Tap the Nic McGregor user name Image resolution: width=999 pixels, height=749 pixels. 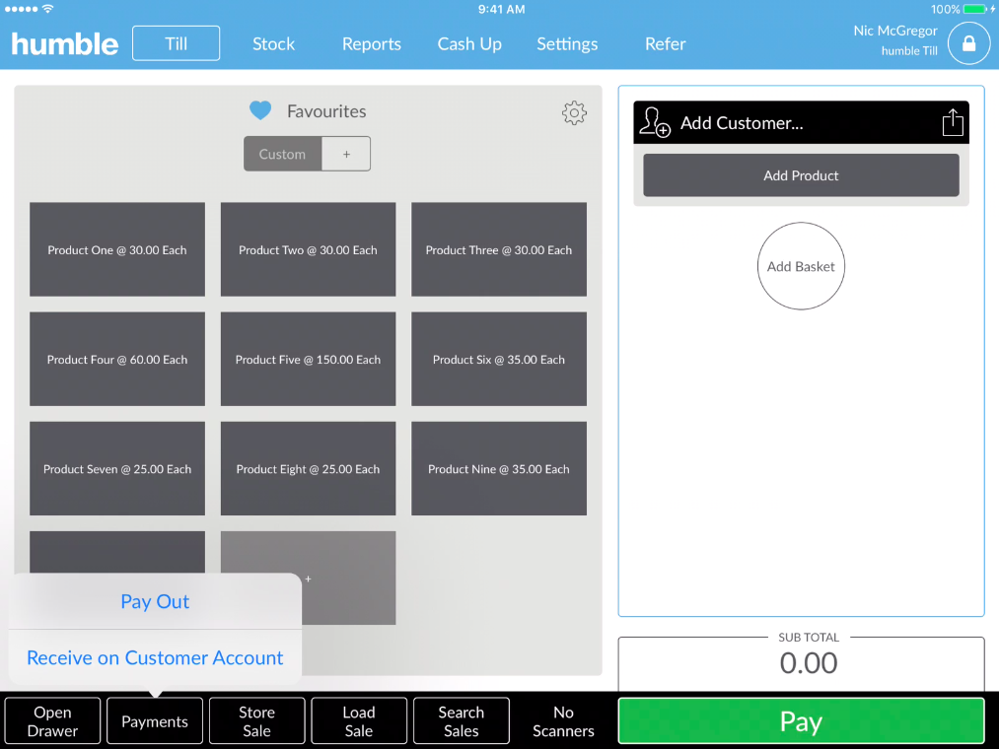coord(895,31)
